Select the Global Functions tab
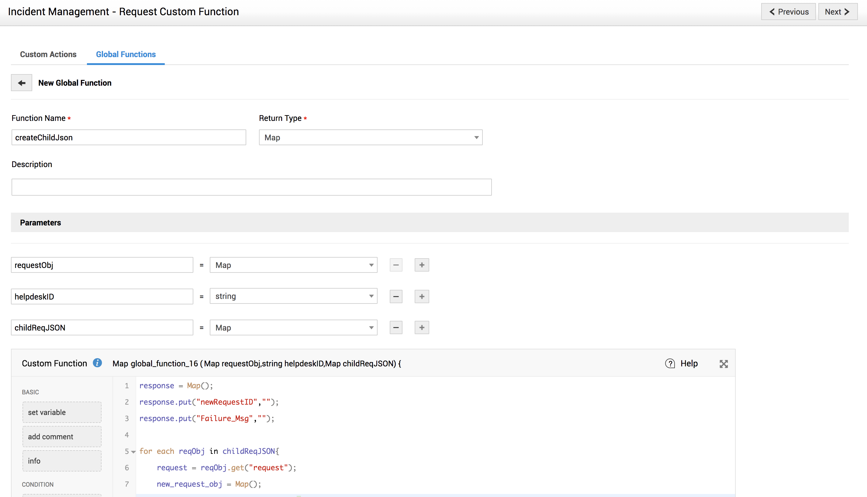The width and height of the screenshot is (867, 497). pyautogui.click(x=126, y=54)
